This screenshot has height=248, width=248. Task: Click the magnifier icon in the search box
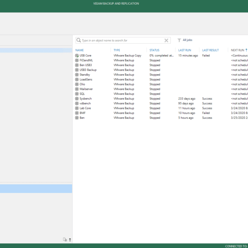(78, 40)
